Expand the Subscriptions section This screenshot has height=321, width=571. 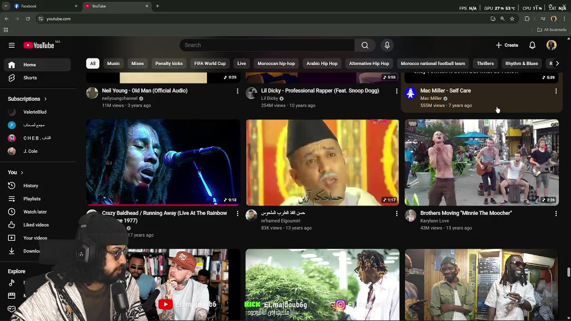pyautogui.click(x=27, y=99)
